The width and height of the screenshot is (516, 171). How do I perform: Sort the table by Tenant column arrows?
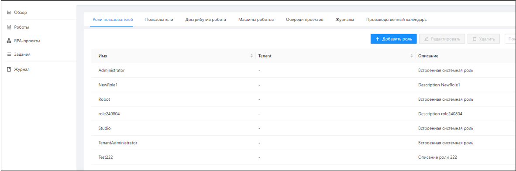coord(412,56)
